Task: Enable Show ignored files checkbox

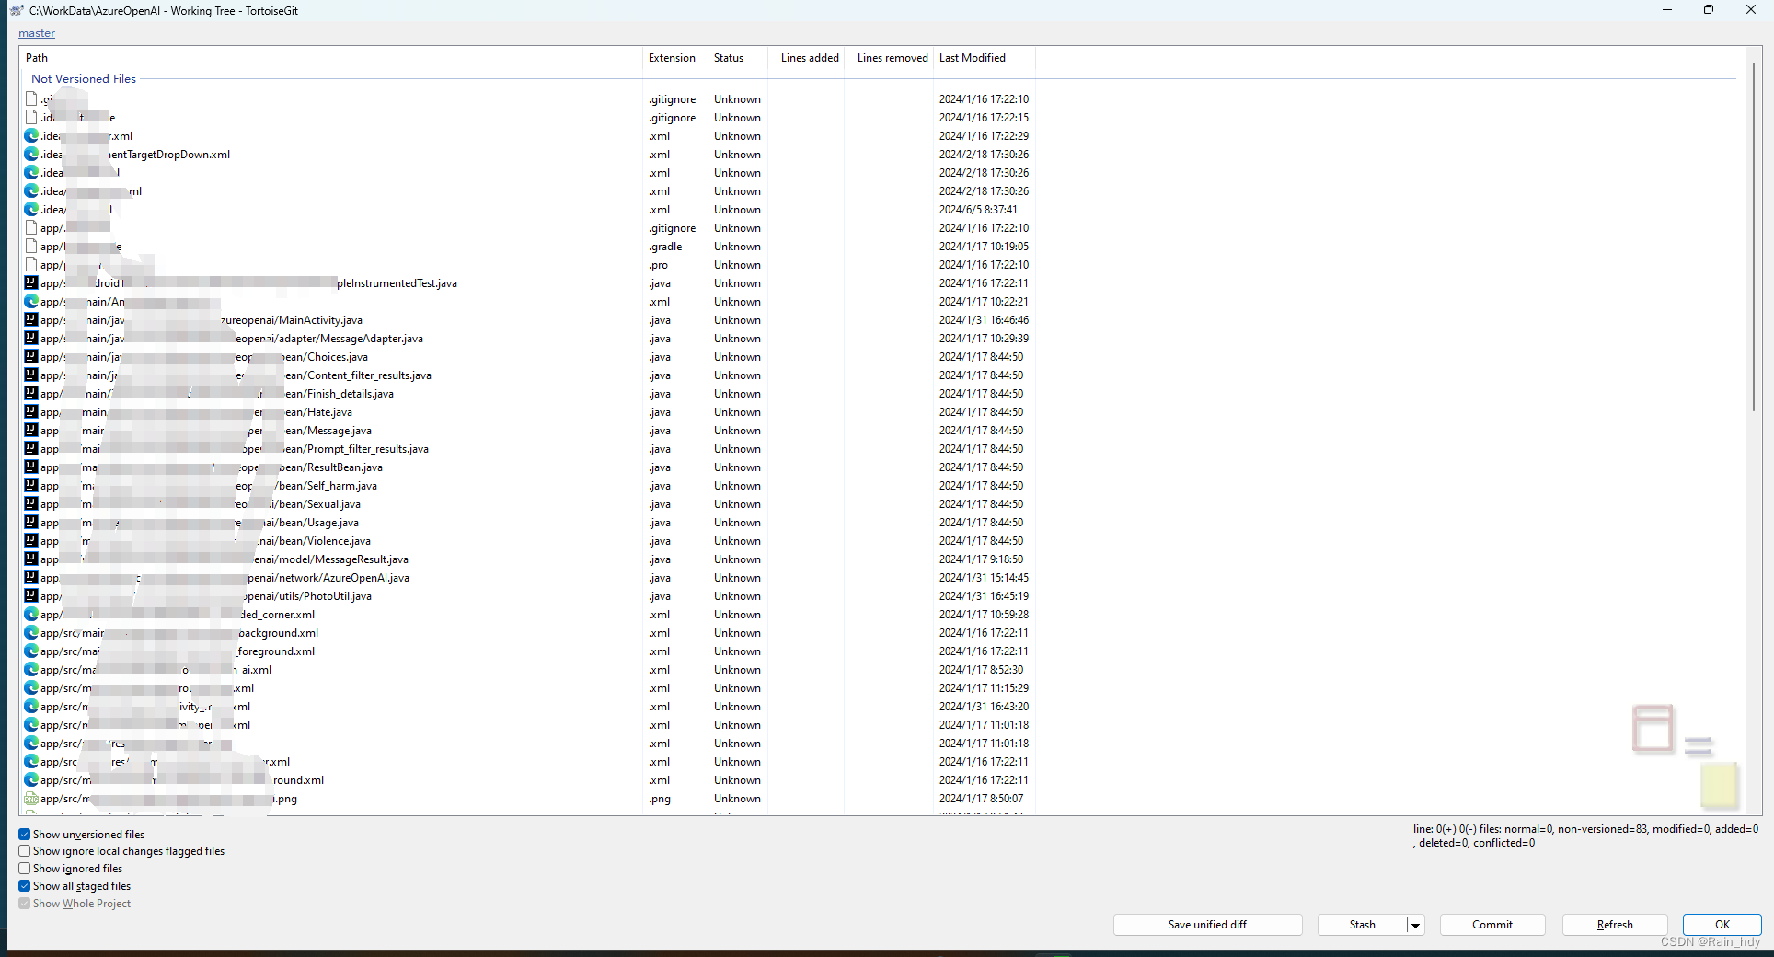Action: coord(25,869)
